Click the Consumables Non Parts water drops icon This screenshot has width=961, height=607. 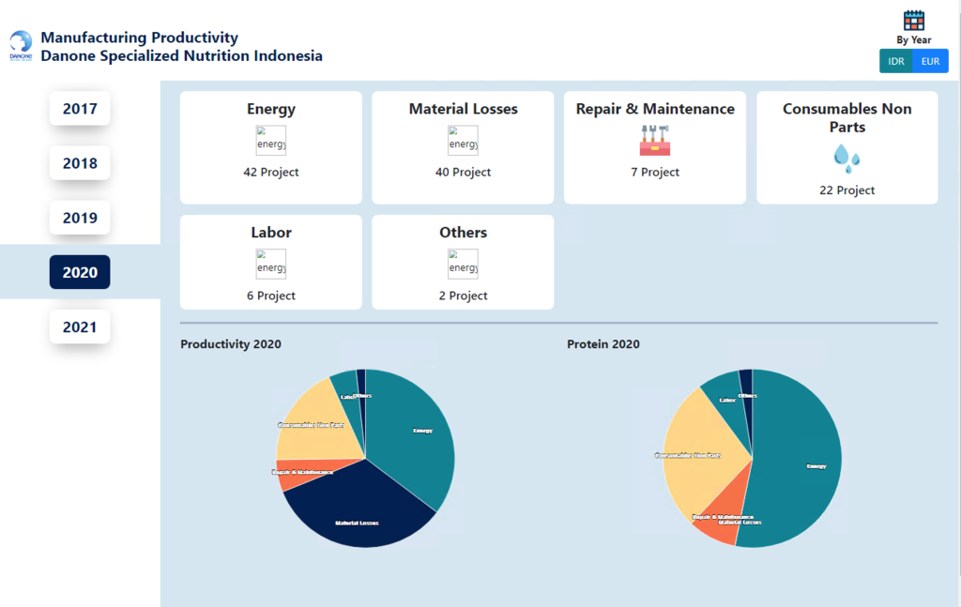click(x=847, y=159)
